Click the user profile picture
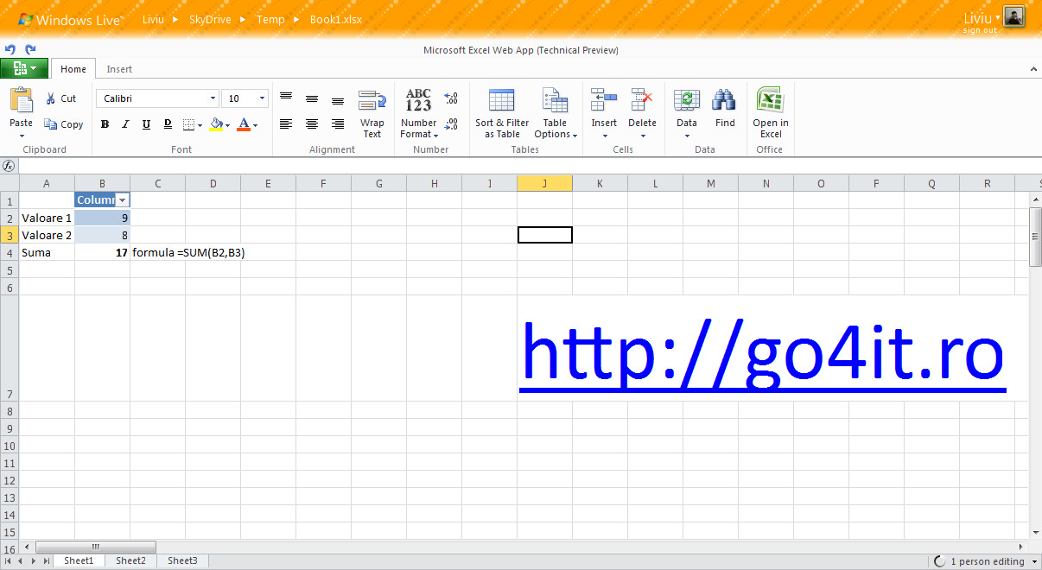1042x570 pixels. click(x=1013, y=17)
